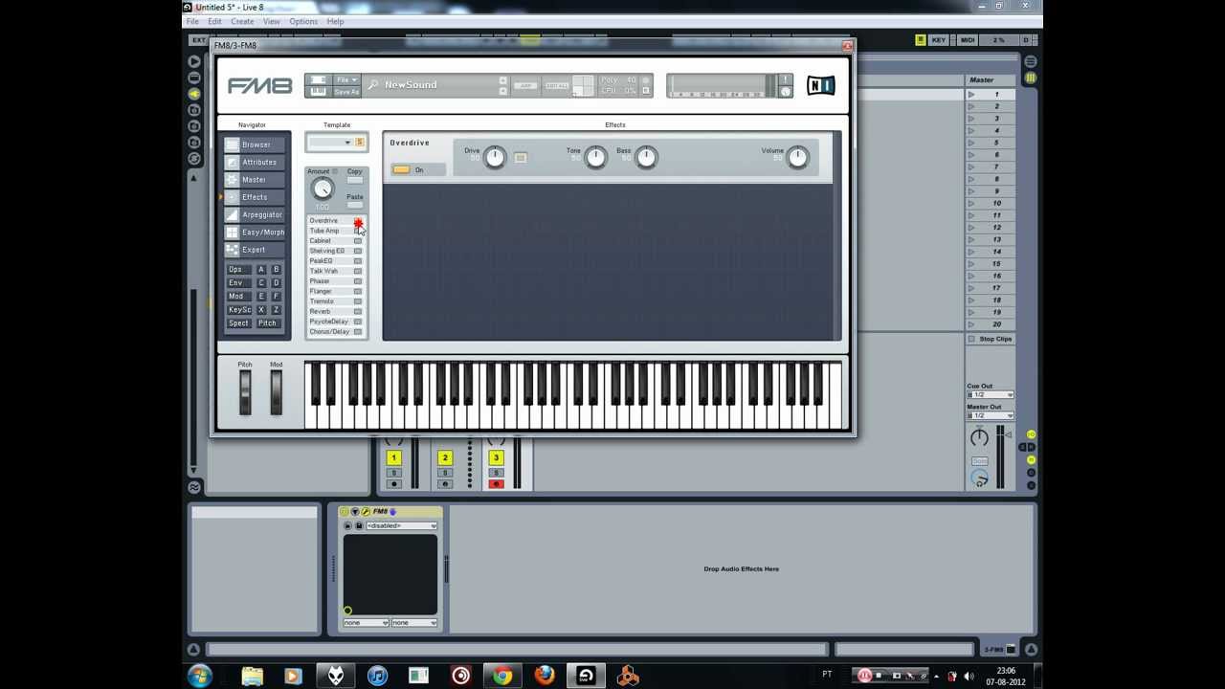Open the Master Out routing dropdown
The width and height of the screenshot is (1225, 689).
[990, 415]
